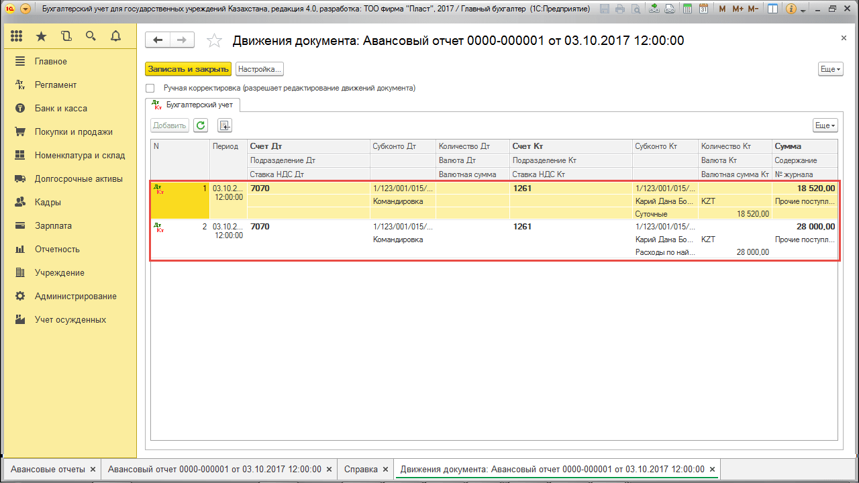
Task: Select the second entry row with sum 28 000,00
Action: pyautogui.click(x=470, y=239)
